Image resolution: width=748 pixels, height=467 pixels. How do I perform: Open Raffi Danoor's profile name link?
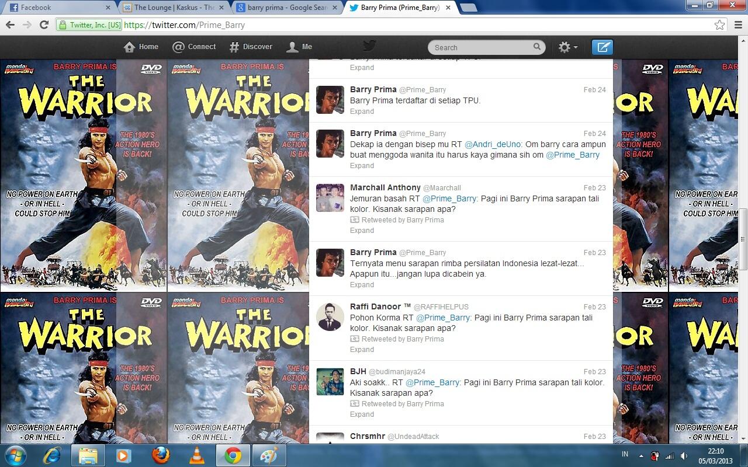380,306
